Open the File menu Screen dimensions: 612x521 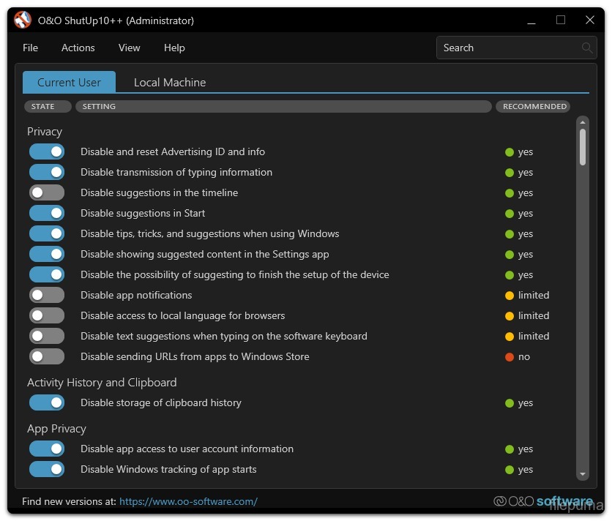tap(30, 48)
